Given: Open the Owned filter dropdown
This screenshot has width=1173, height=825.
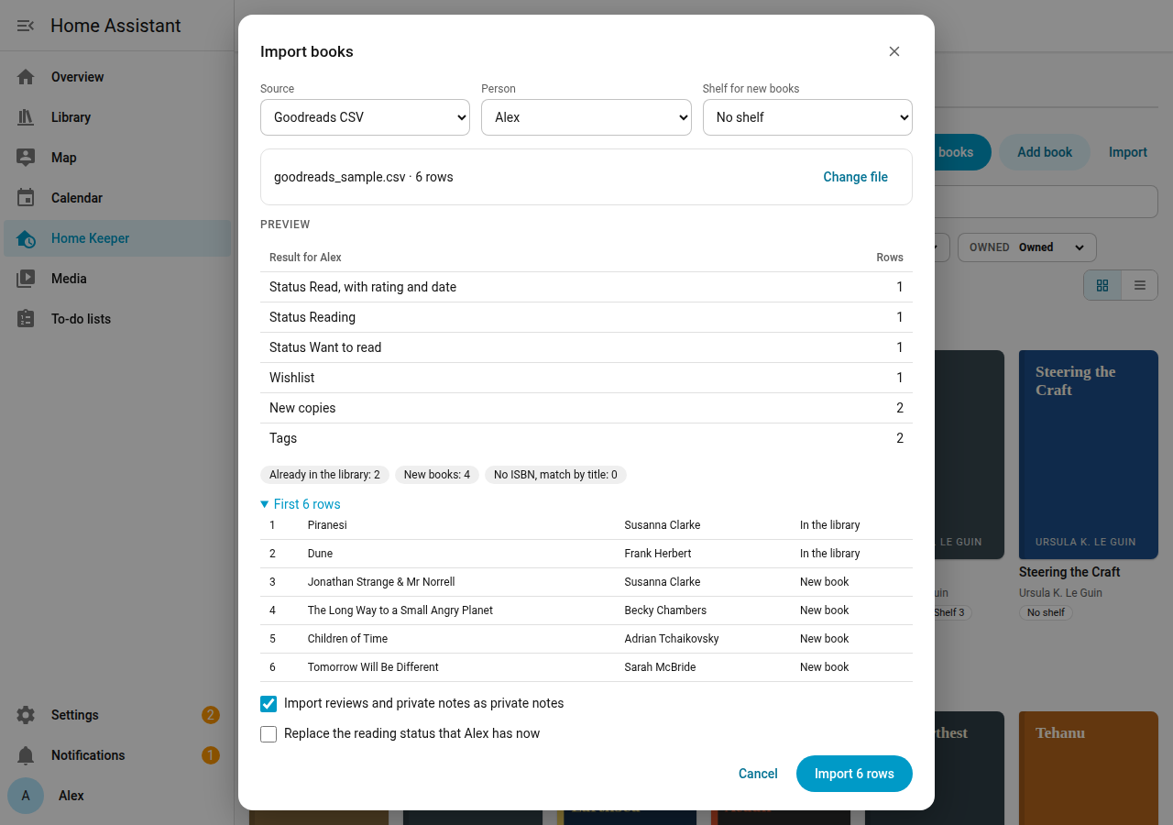Looking at the screenshot, I should pyautogui.click(x=1027, y=247).
